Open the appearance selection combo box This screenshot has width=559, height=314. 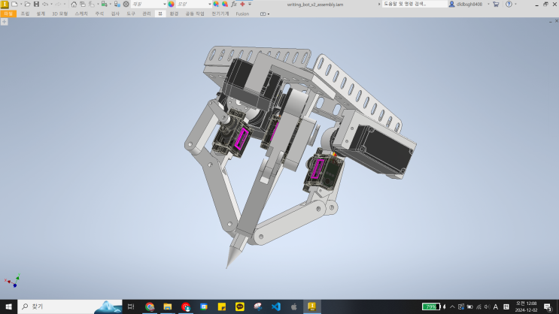click(x=194, y=5)
